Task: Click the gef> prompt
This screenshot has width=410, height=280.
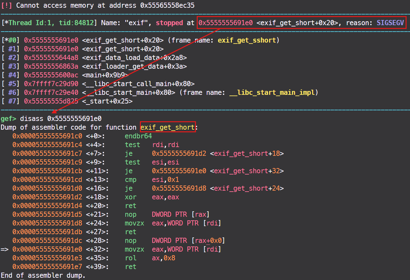Action: [x=9, y=118]
